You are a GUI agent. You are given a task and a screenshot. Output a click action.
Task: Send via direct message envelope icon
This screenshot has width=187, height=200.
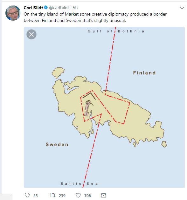(x=103, y=195)
